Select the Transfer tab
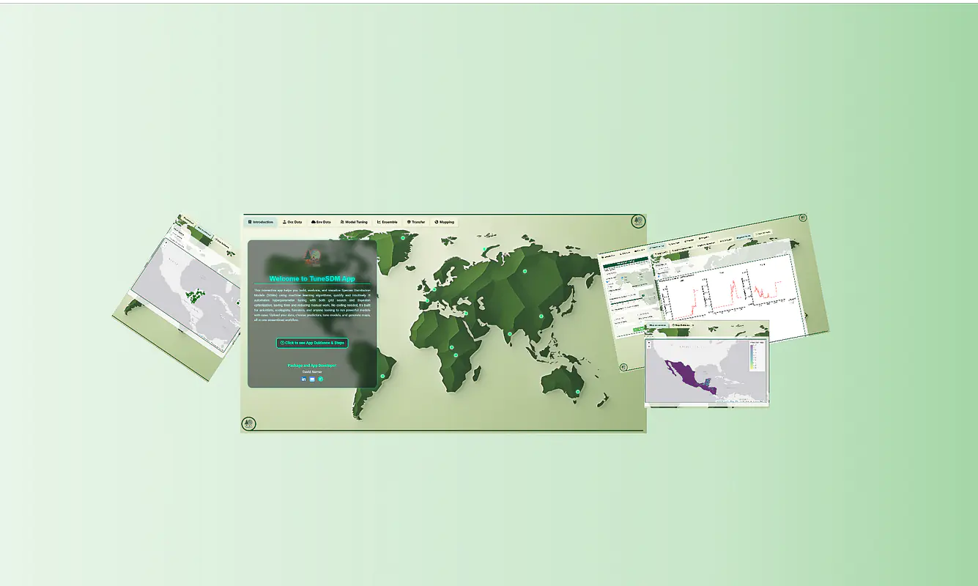The width and height of the screenshot is (978, 586). tap(415, 222)
